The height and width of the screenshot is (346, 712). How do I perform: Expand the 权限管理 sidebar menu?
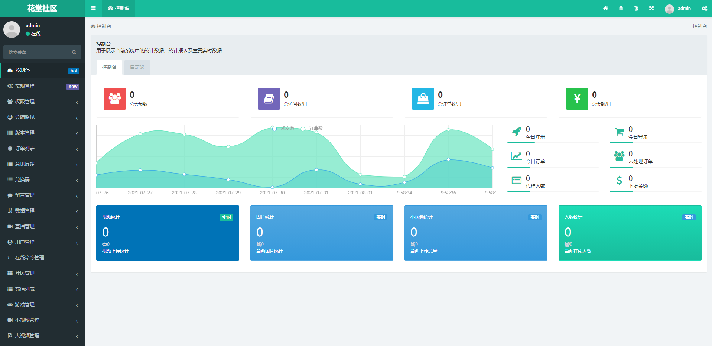tap(42, 101)
